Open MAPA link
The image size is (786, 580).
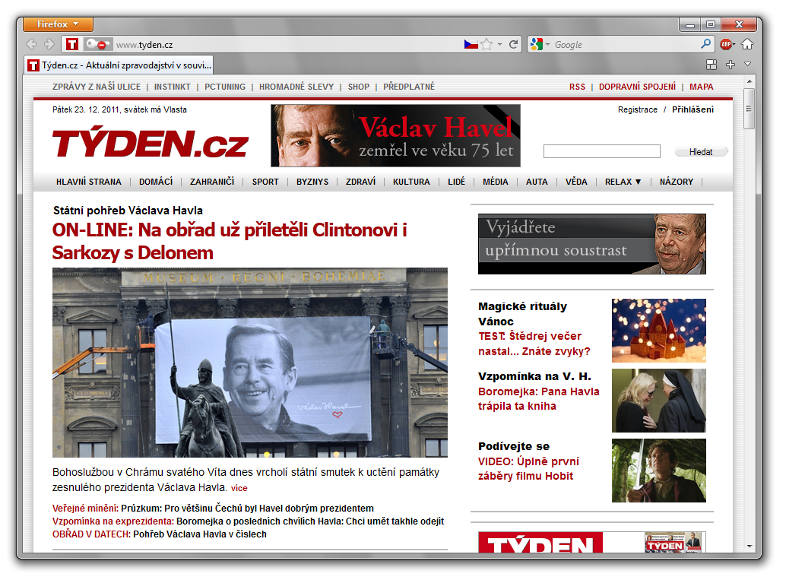[702, 87]
